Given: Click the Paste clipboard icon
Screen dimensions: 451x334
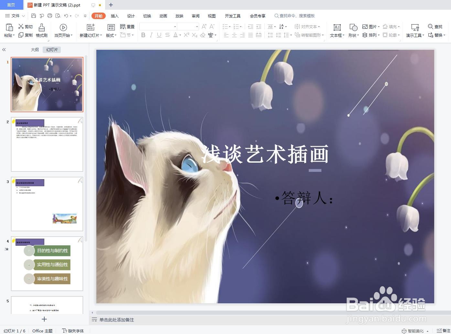Looking at the screenshot, I should [9, 27].
